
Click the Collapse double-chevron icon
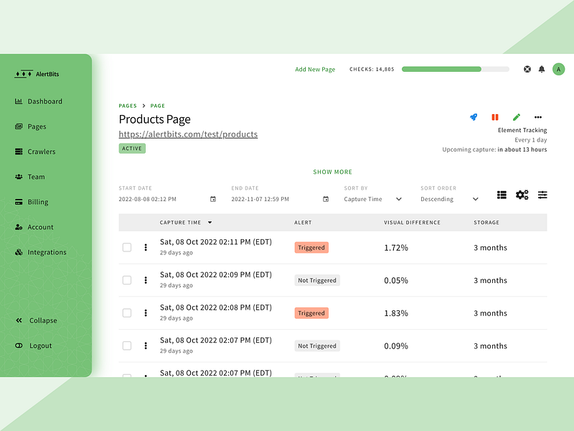[x=19, y=320]
